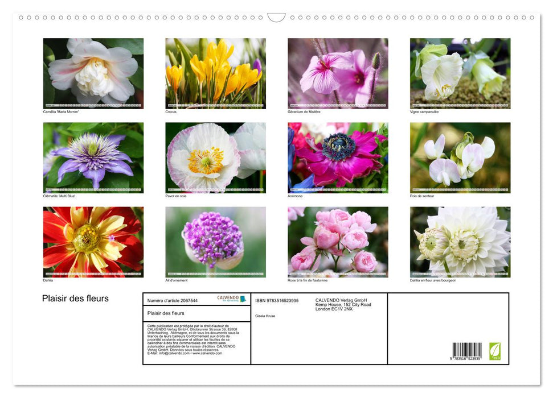Screen dimensions: 553x398
Task: Select the 'Camélia Maria Morren' caption label
Action: point(62,112)
